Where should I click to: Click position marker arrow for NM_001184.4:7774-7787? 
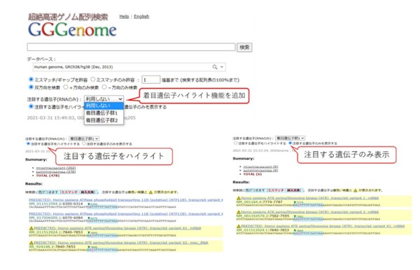tap(295, 202)
